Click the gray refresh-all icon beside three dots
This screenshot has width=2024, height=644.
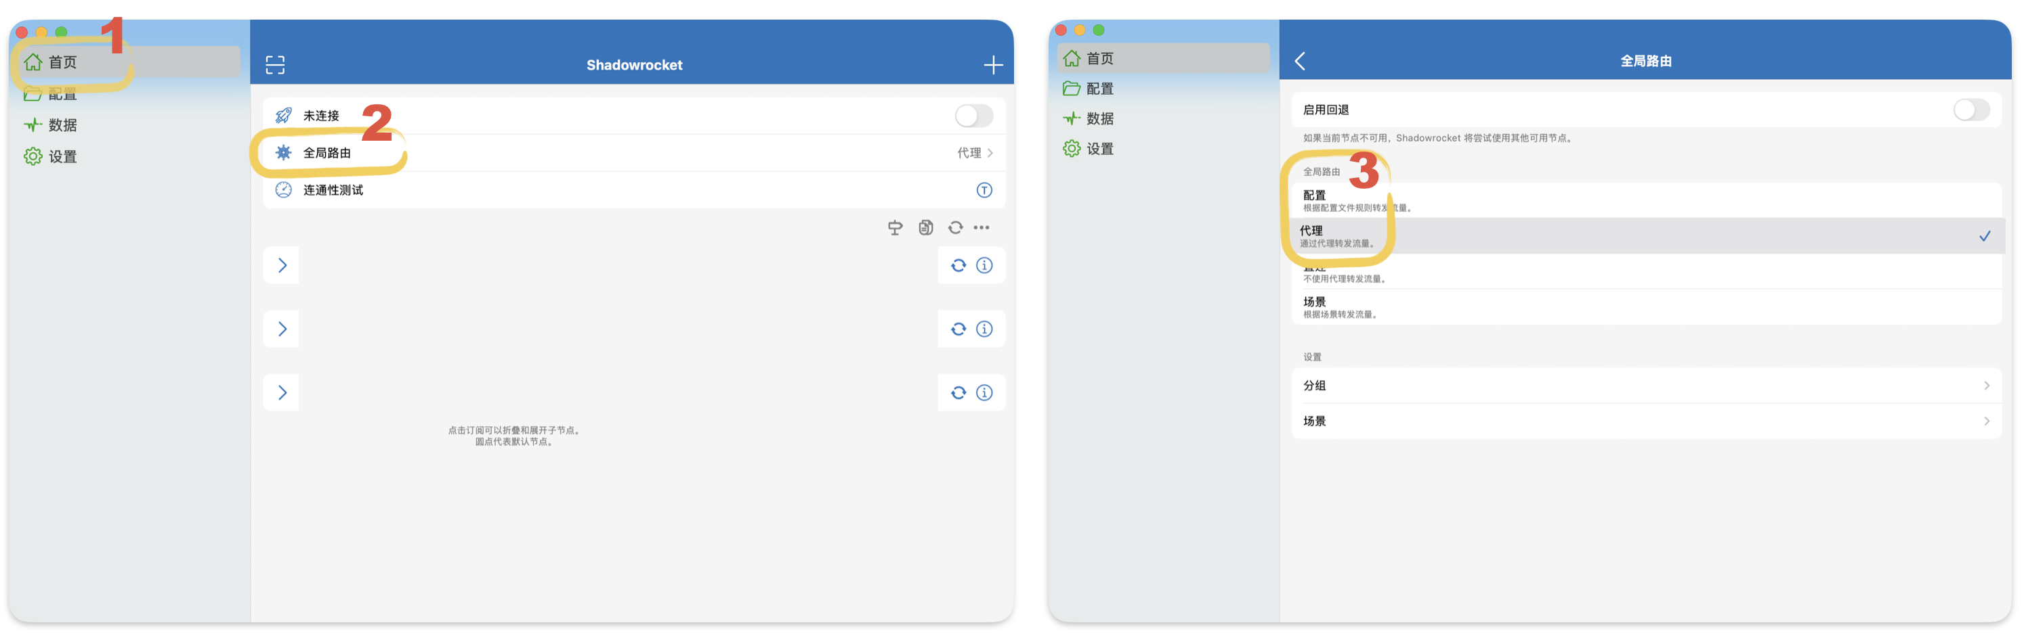click(x=954, y=227)
